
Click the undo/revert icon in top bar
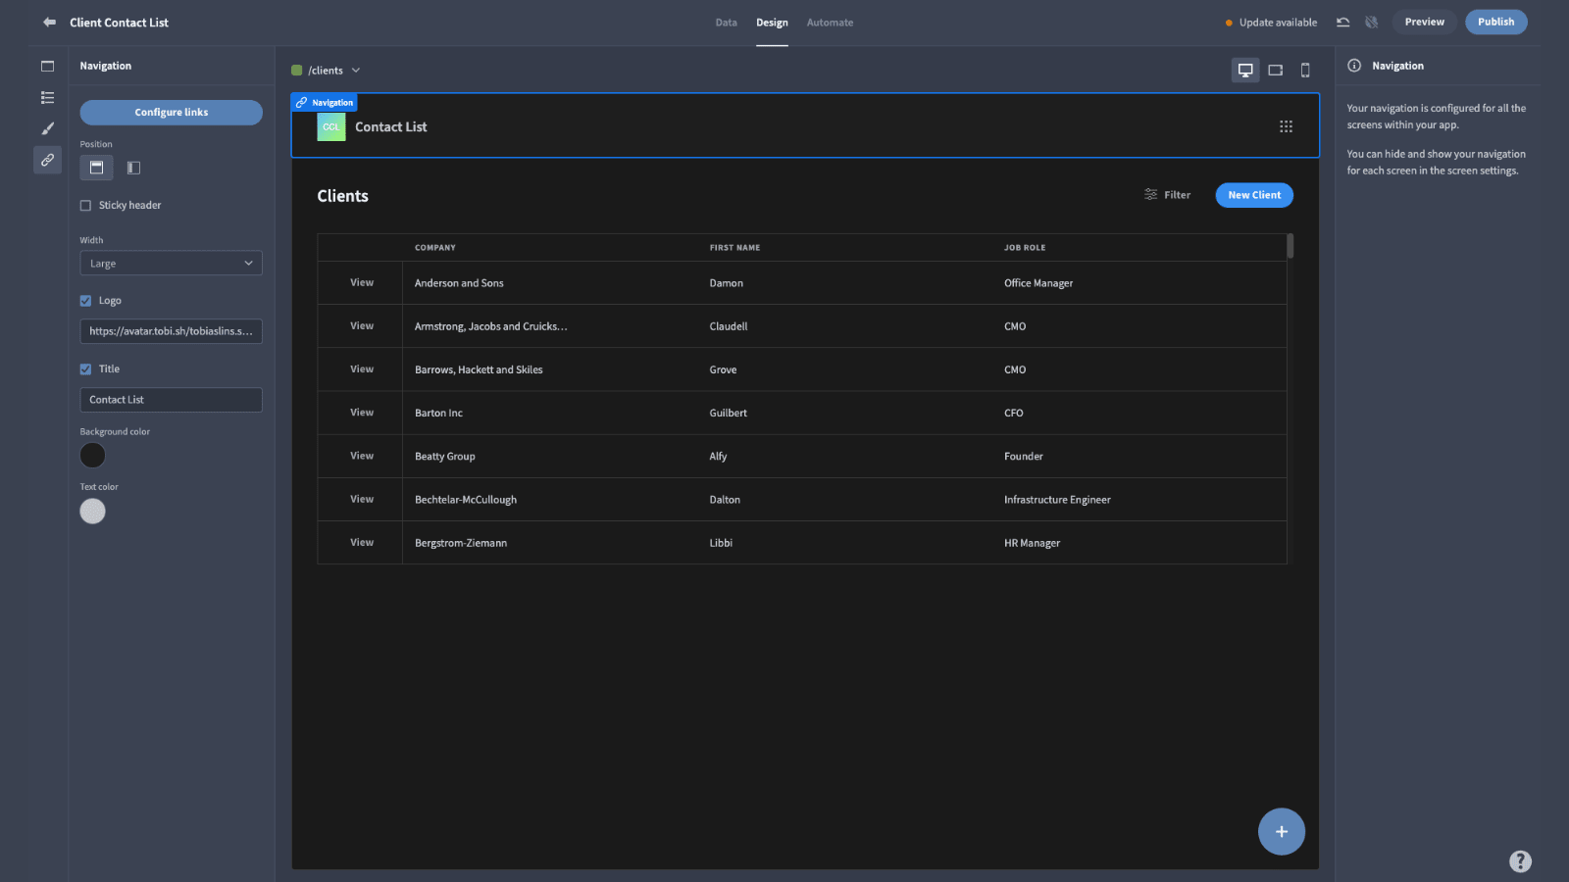click(1343, 22)
